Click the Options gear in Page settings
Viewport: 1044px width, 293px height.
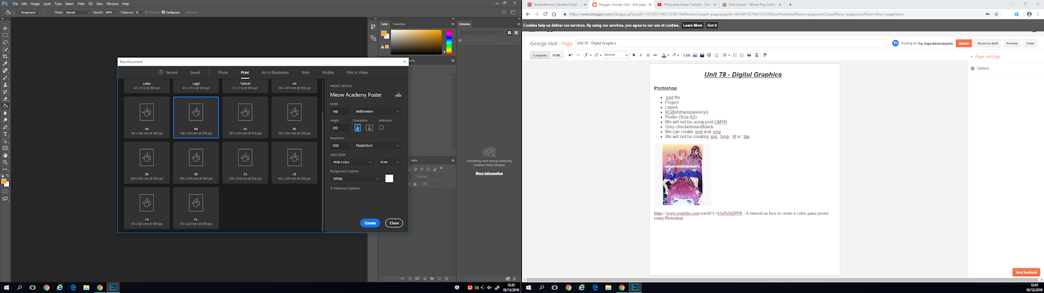pyautogui.click(x=973, y=68)
